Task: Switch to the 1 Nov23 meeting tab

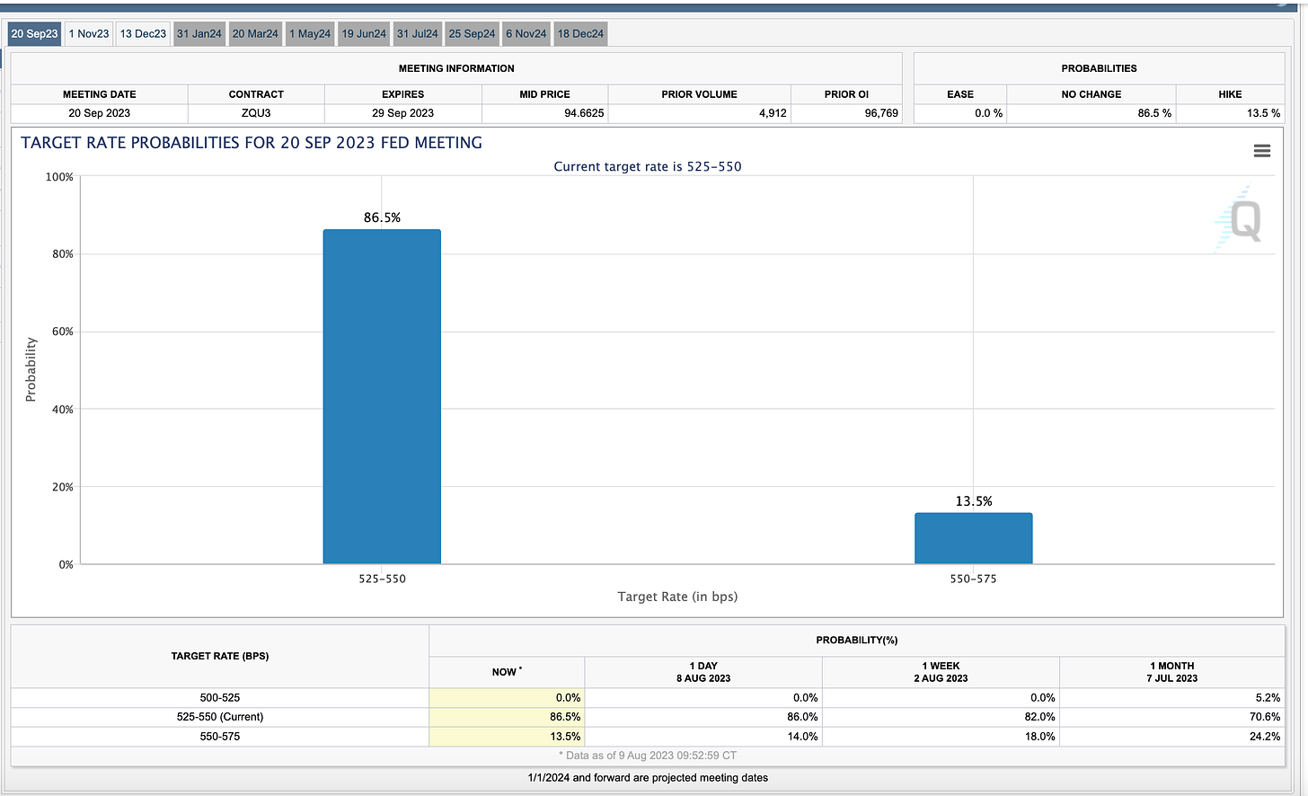Action: pyautogui.click(x=88, y=33)
